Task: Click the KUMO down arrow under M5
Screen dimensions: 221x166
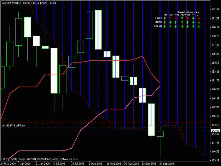Action: click(170, 22)
